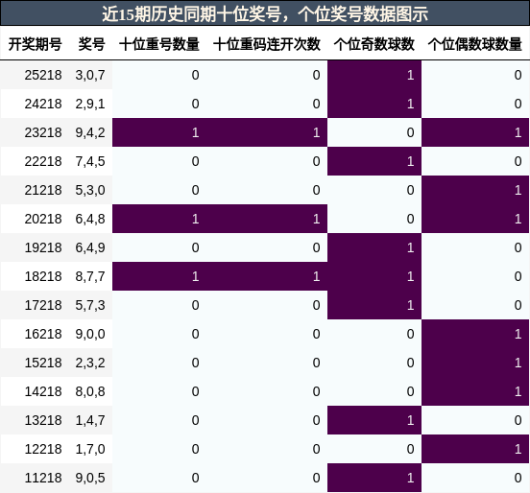Click winning numbers 5,7,3
Image resolution: width=530 pixels, height=493 pixels.
pyautogui.click(x=90, y=305)
